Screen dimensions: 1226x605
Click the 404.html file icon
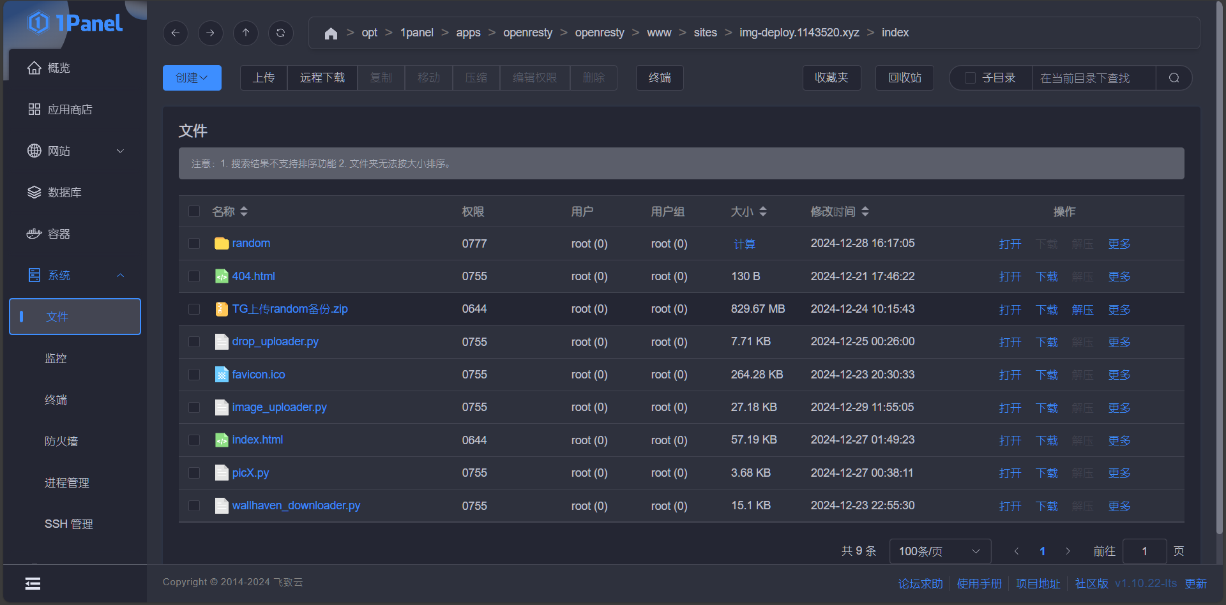(x=222, y=276)
